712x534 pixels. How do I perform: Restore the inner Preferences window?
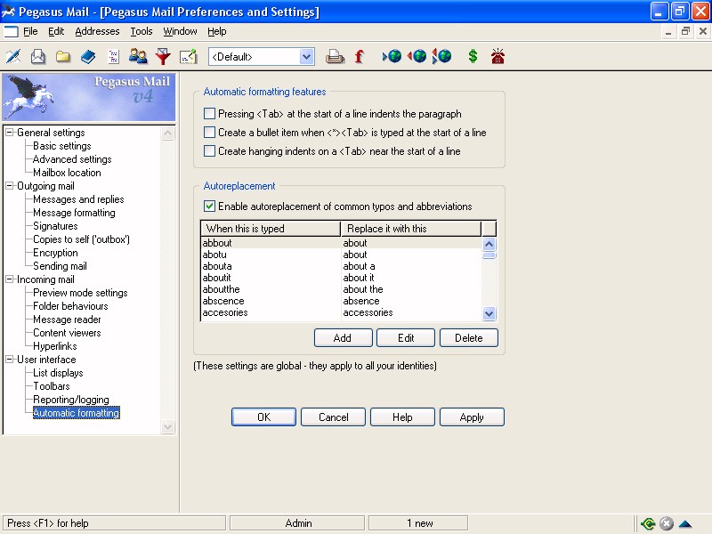[685, 31]
